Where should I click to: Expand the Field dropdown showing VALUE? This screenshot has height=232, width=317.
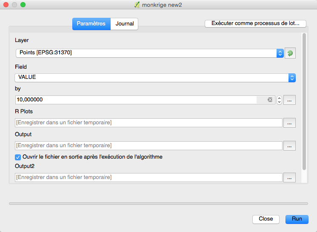155,77
